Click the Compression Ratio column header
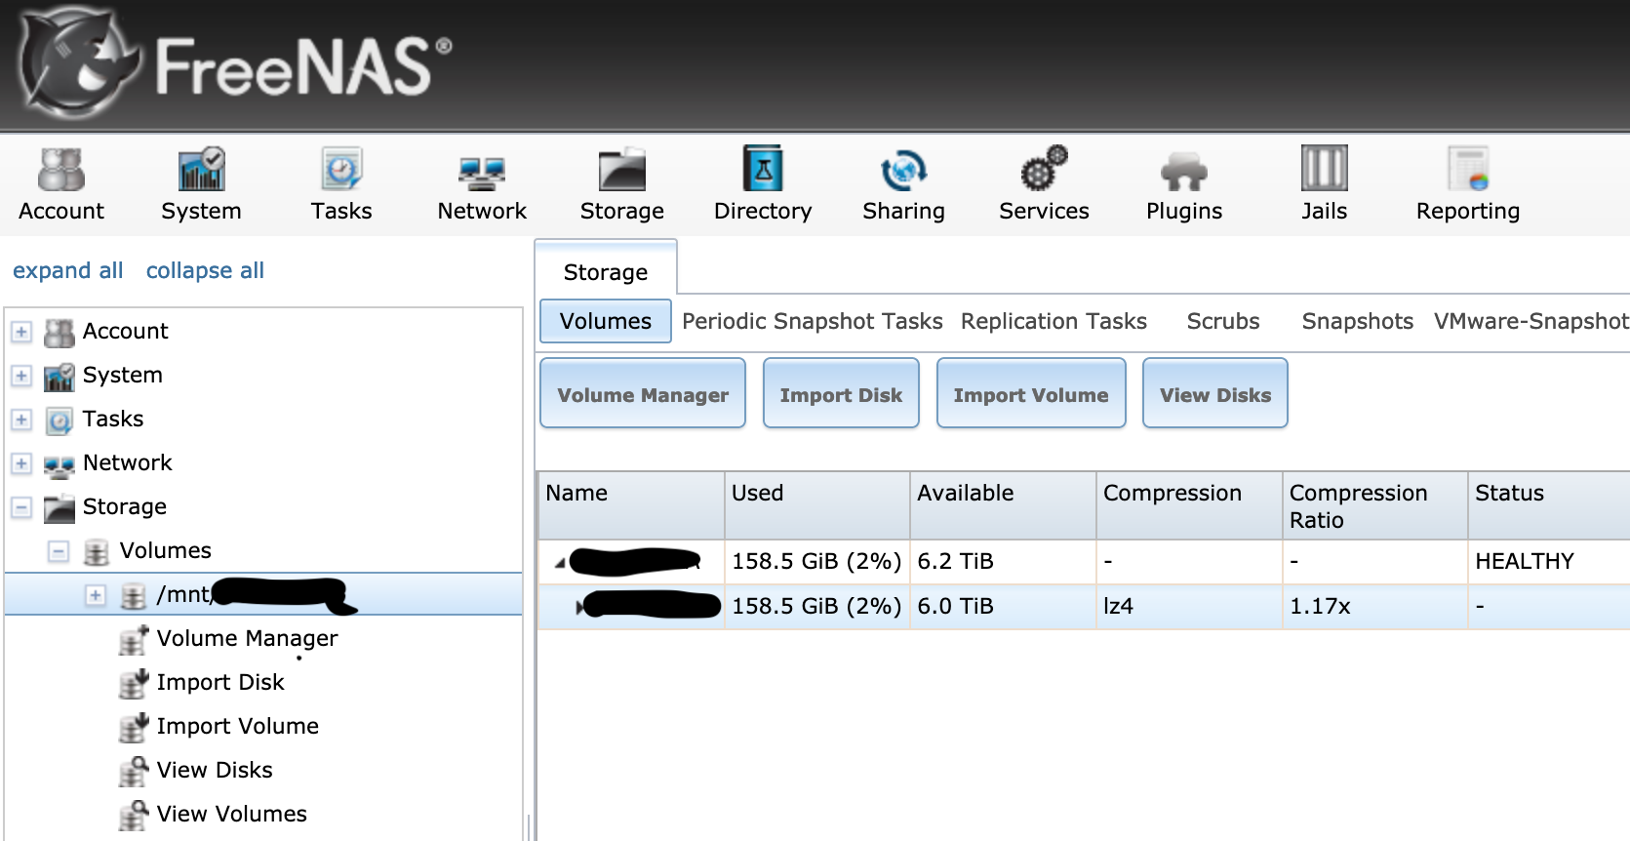The image size is (1630, 841). tap(1375, 505)
